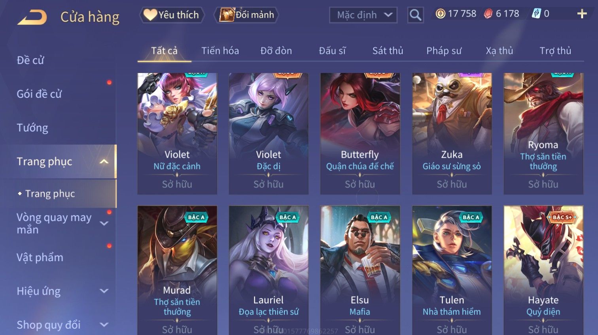The image size is (598, 335).
Task: Open Tướng in the sidebar
Action: 32,128
